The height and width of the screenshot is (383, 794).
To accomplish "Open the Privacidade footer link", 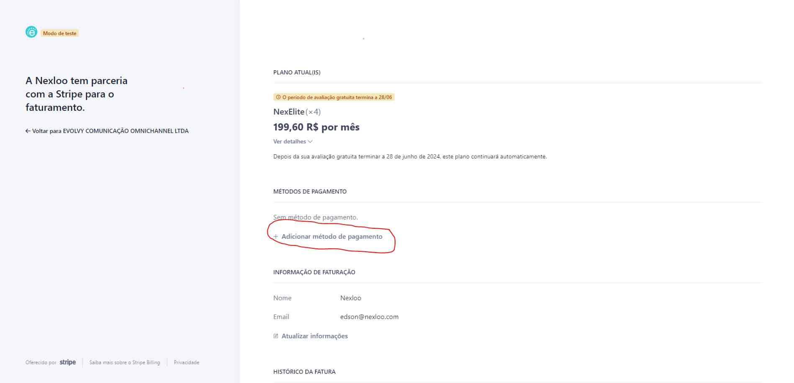I will (187, 363).
